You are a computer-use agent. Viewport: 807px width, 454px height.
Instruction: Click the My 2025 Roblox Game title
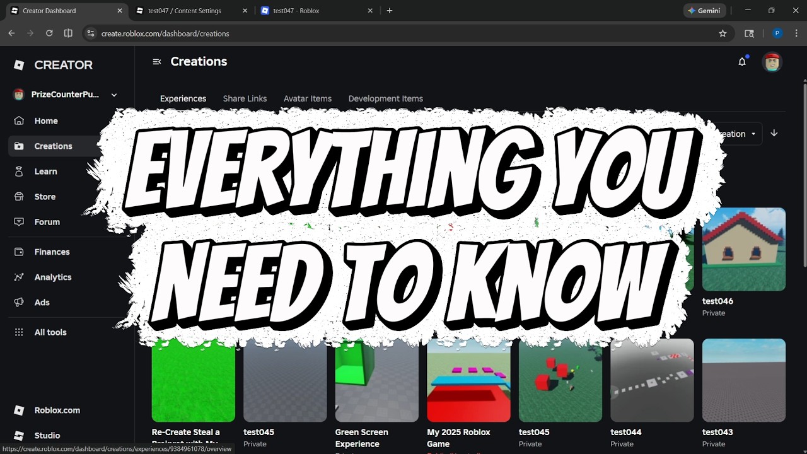pyautogui.click(x=458, y=438)
